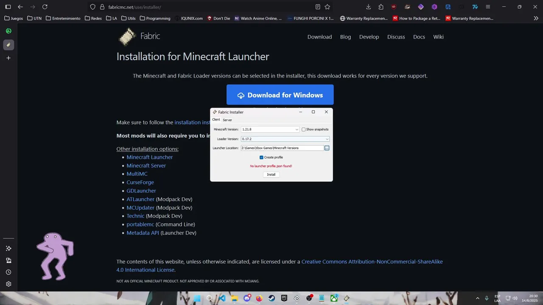Toggle reader view icon
This screenshot has height=305, width=543.
(318, 7)
